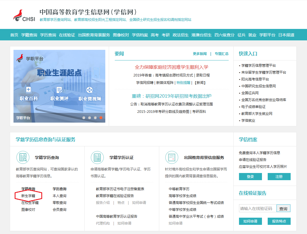Screen dimensions: 307x234
Task: Go to 日本频道 in the navigation bar
Action: 286,35
